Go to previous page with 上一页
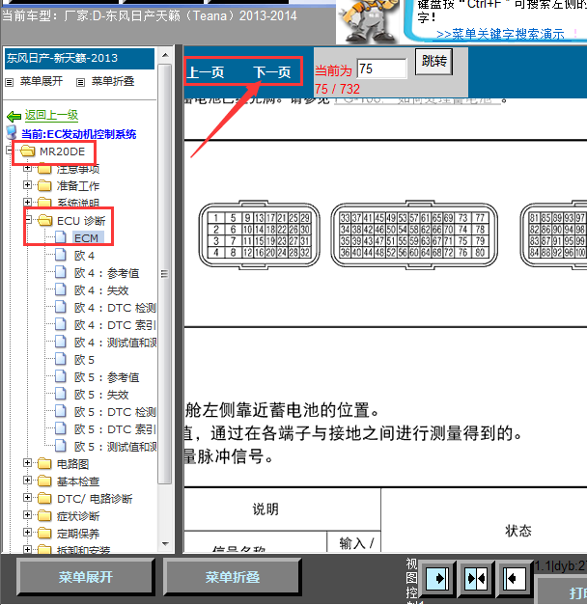 pos(206,72)
